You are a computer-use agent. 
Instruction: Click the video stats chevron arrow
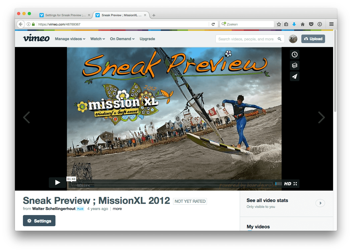point(320,203)
